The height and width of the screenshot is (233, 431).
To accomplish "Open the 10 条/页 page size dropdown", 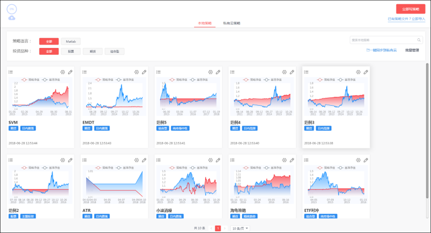I will point(240,228).
